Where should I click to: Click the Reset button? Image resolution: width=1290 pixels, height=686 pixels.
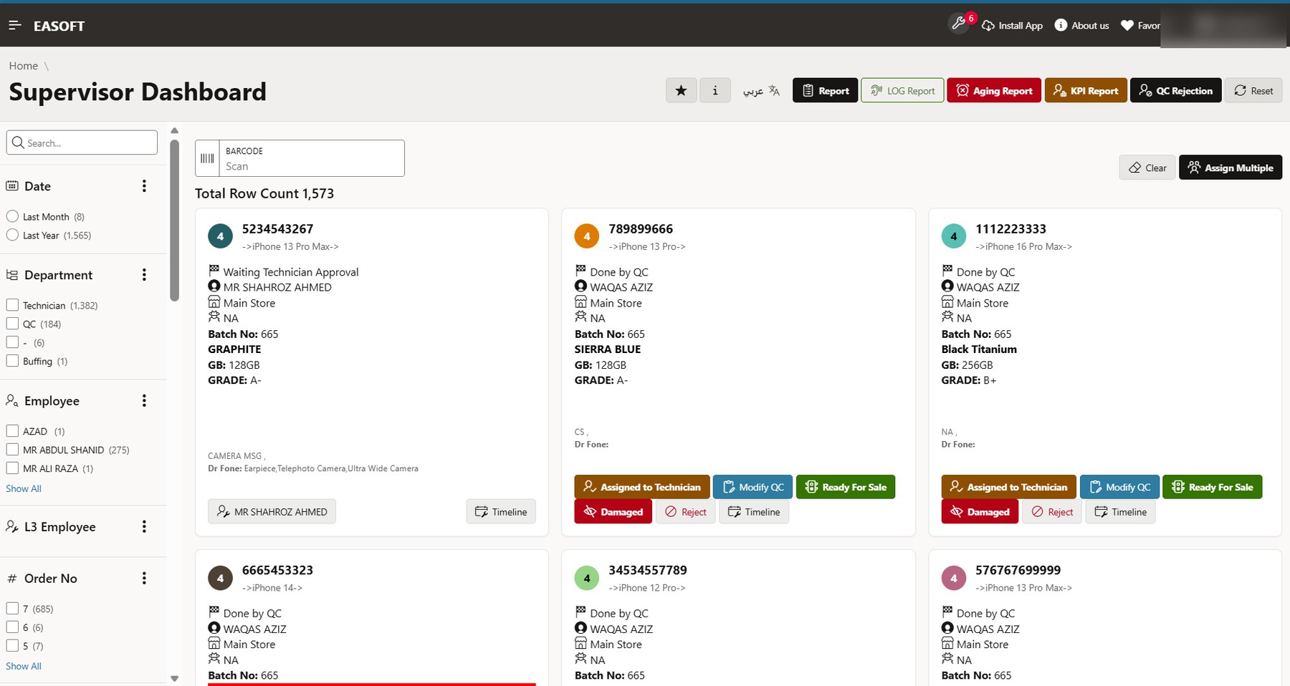point(1253,90)
